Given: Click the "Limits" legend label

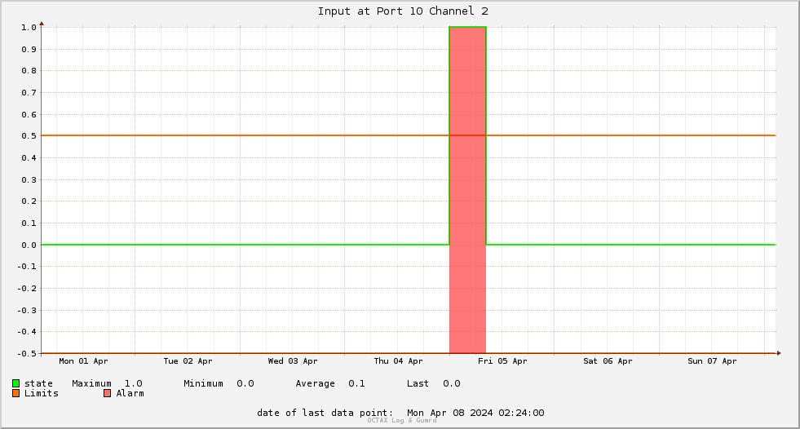Looking at the screenshot, I should pyautogui.click(x=42, y=393).
